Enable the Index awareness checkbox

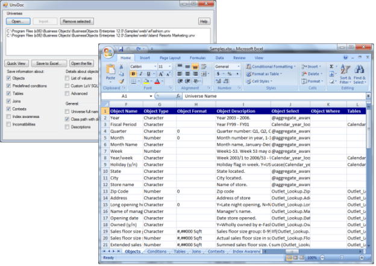click(x=9, y=116)
